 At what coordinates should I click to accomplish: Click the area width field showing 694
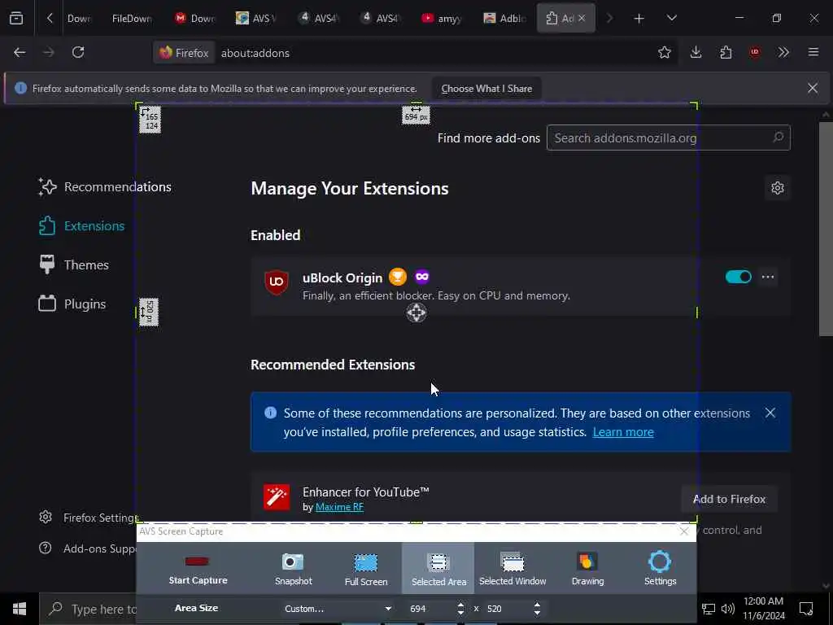[430, 609]
